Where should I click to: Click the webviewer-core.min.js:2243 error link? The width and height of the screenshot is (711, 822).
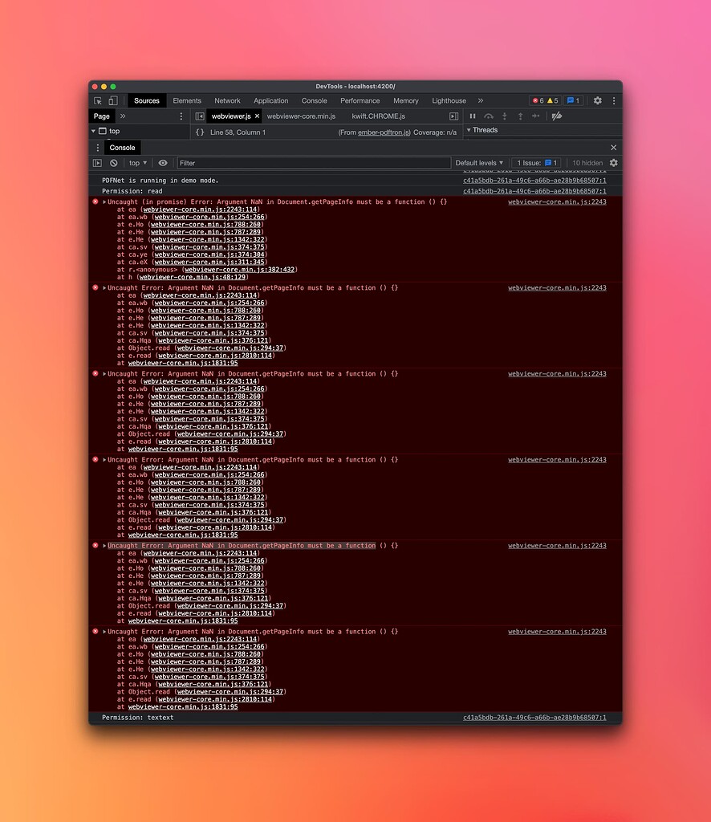[559, 201]
